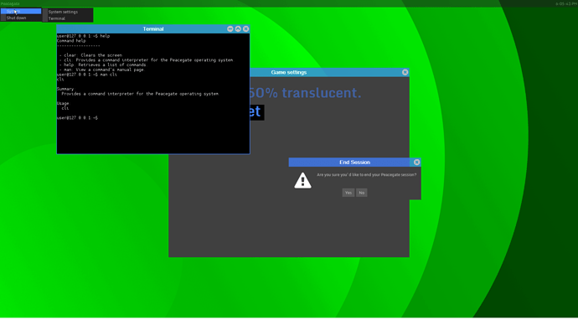Click the End Session confirmation question text
The height and width of the screenshot is (325, 578).
click(x=366, y=175)
